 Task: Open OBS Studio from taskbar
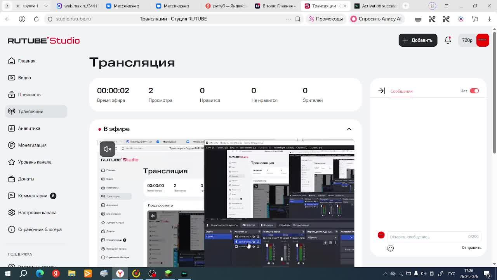pyautogui.click(x=152, y=273)
